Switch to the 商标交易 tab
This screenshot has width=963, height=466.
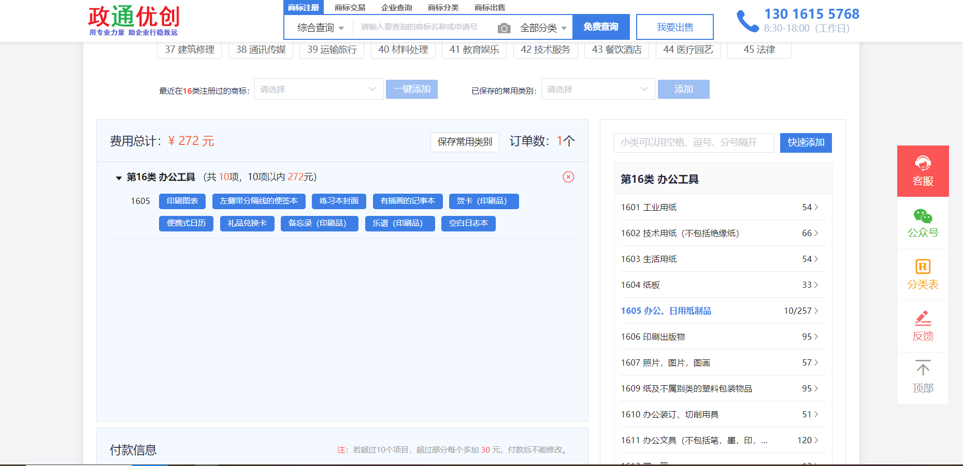350,7
